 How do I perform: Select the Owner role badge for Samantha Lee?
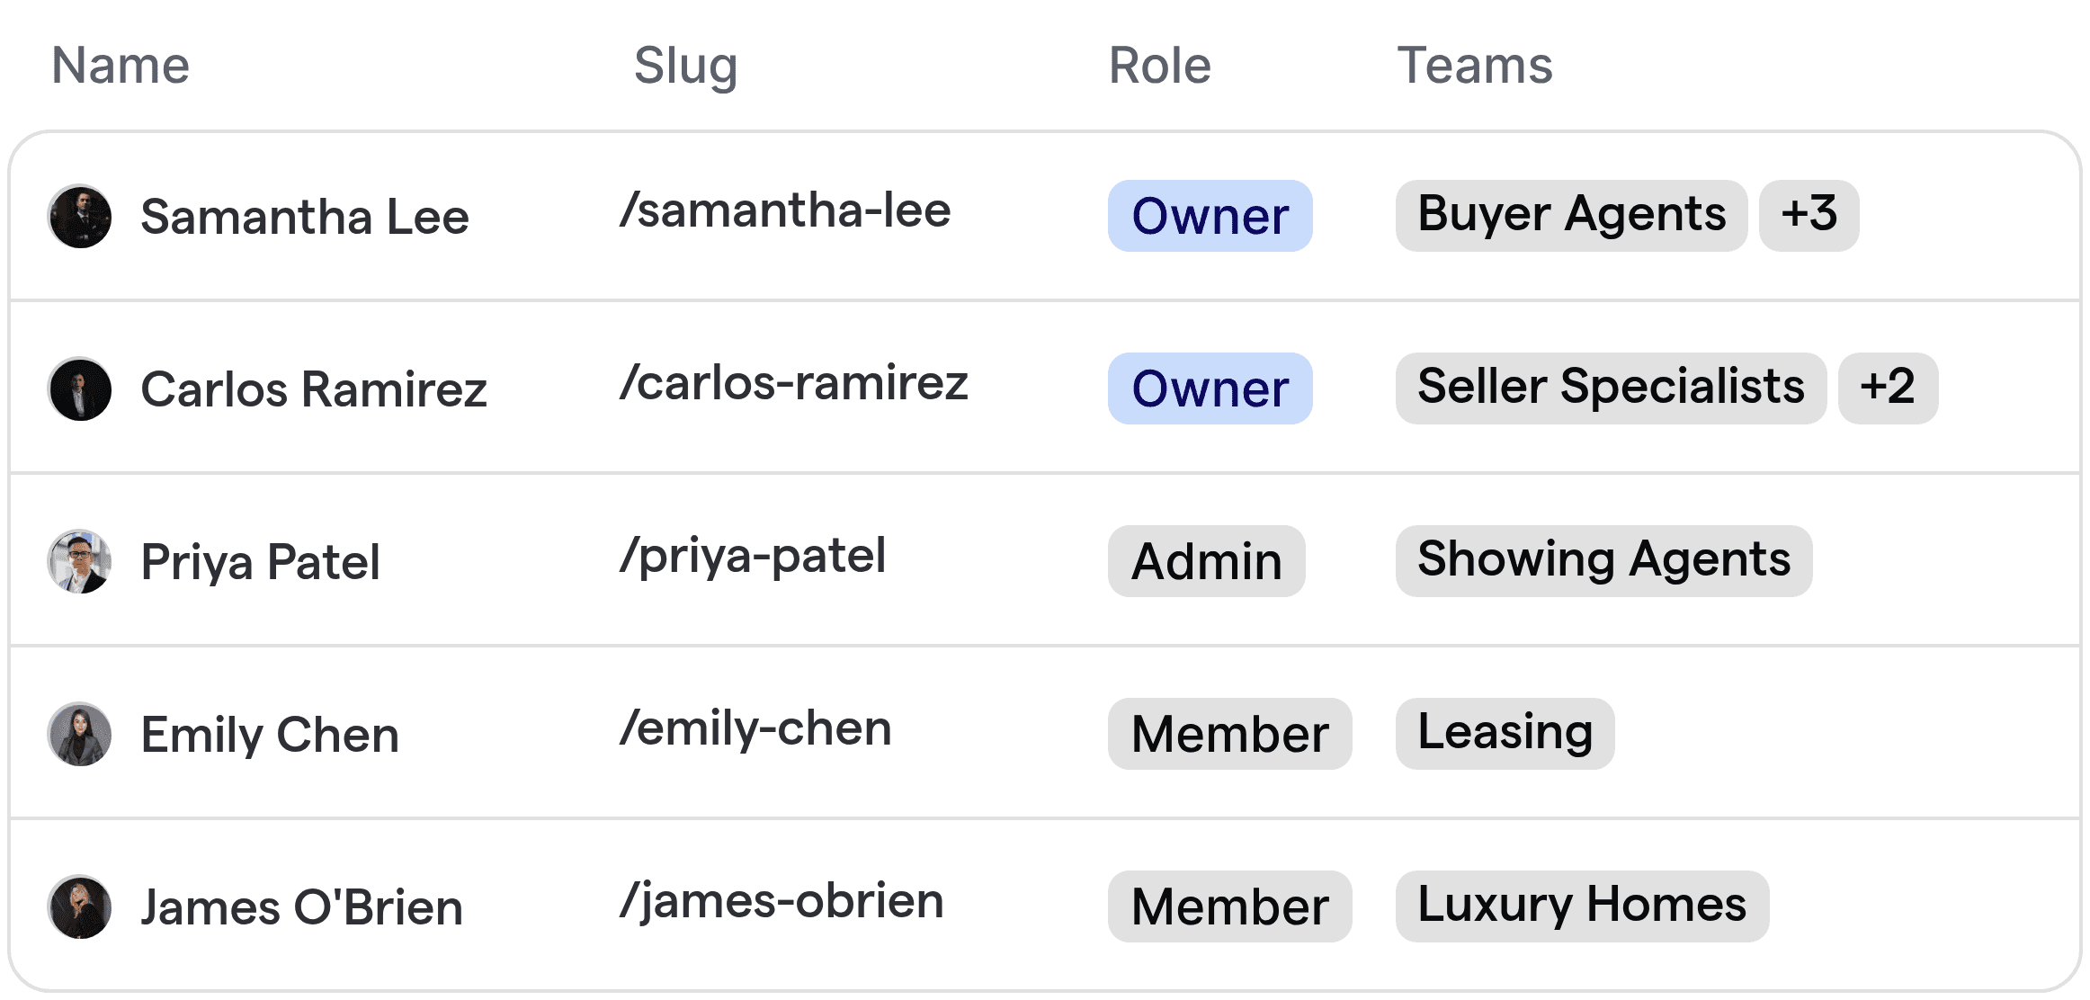pyautogui.click(x=1210, y=216)
